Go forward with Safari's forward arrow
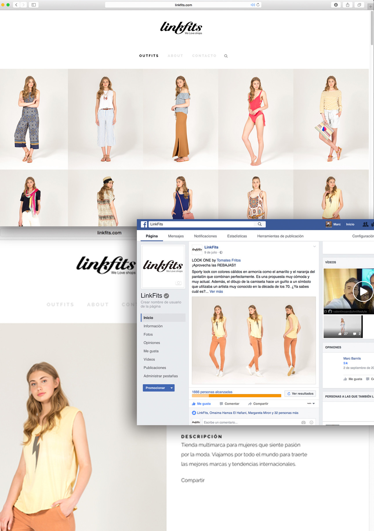374x531 pixels. pos(23,5)
